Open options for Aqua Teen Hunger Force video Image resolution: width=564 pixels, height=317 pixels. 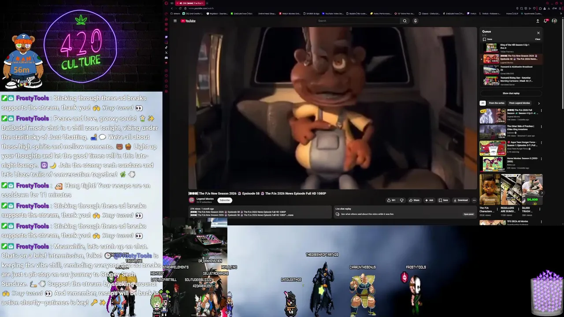point(541,143)
